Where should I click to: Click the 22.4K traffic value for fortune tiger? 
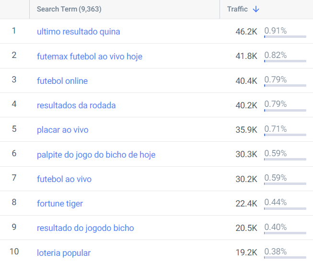(x=246, y=204)
